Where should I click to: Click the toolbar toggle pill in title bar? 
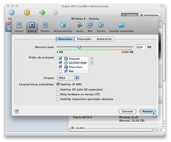(161, 6)
